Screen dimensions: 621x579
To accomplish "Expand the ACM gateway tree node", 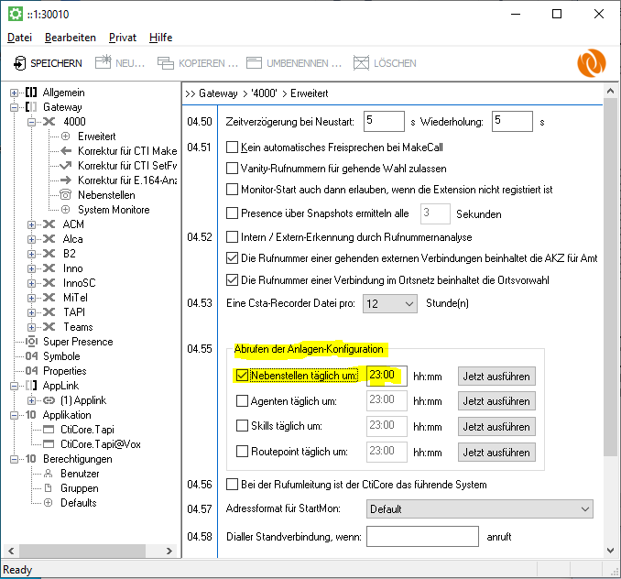I will pyautogui.click(x=33, y=224).
